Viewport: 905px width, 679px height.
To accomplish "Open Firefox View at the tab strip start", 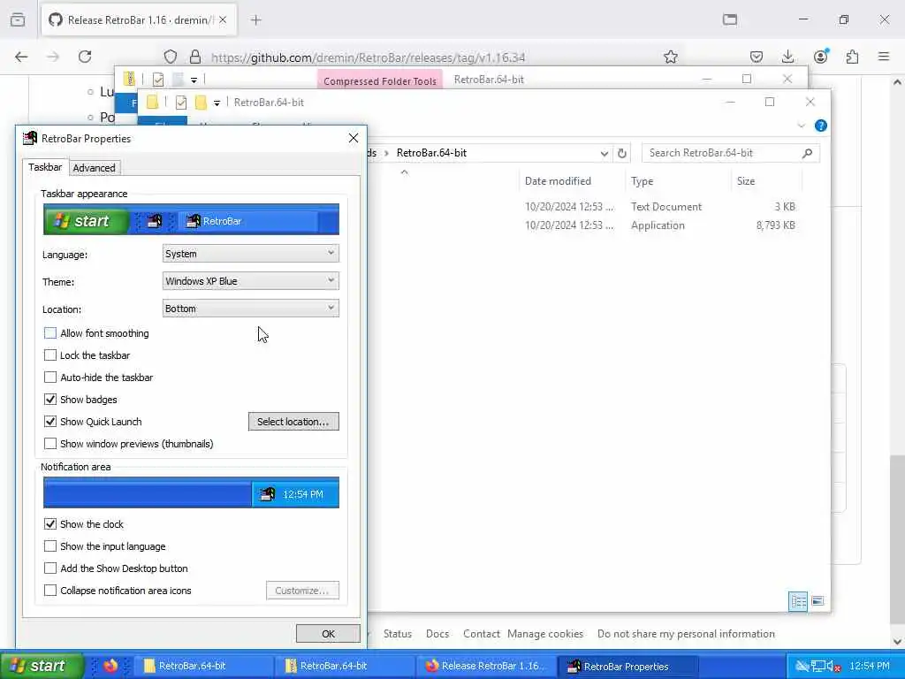I will tap(18, 20).
